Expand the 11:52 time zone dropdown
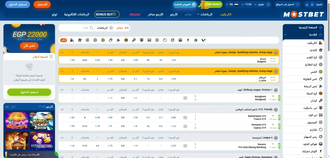This screenshot has width=330, height=158. click(249, 5)
